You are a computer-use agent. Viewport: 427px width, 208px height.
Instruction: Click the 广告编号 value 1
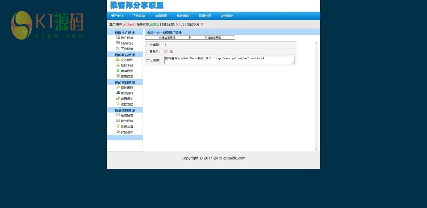[165, 44]
